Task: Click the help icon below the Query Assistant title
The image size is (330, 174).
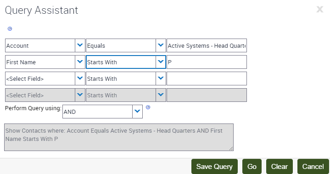Action: coord(10,29)
